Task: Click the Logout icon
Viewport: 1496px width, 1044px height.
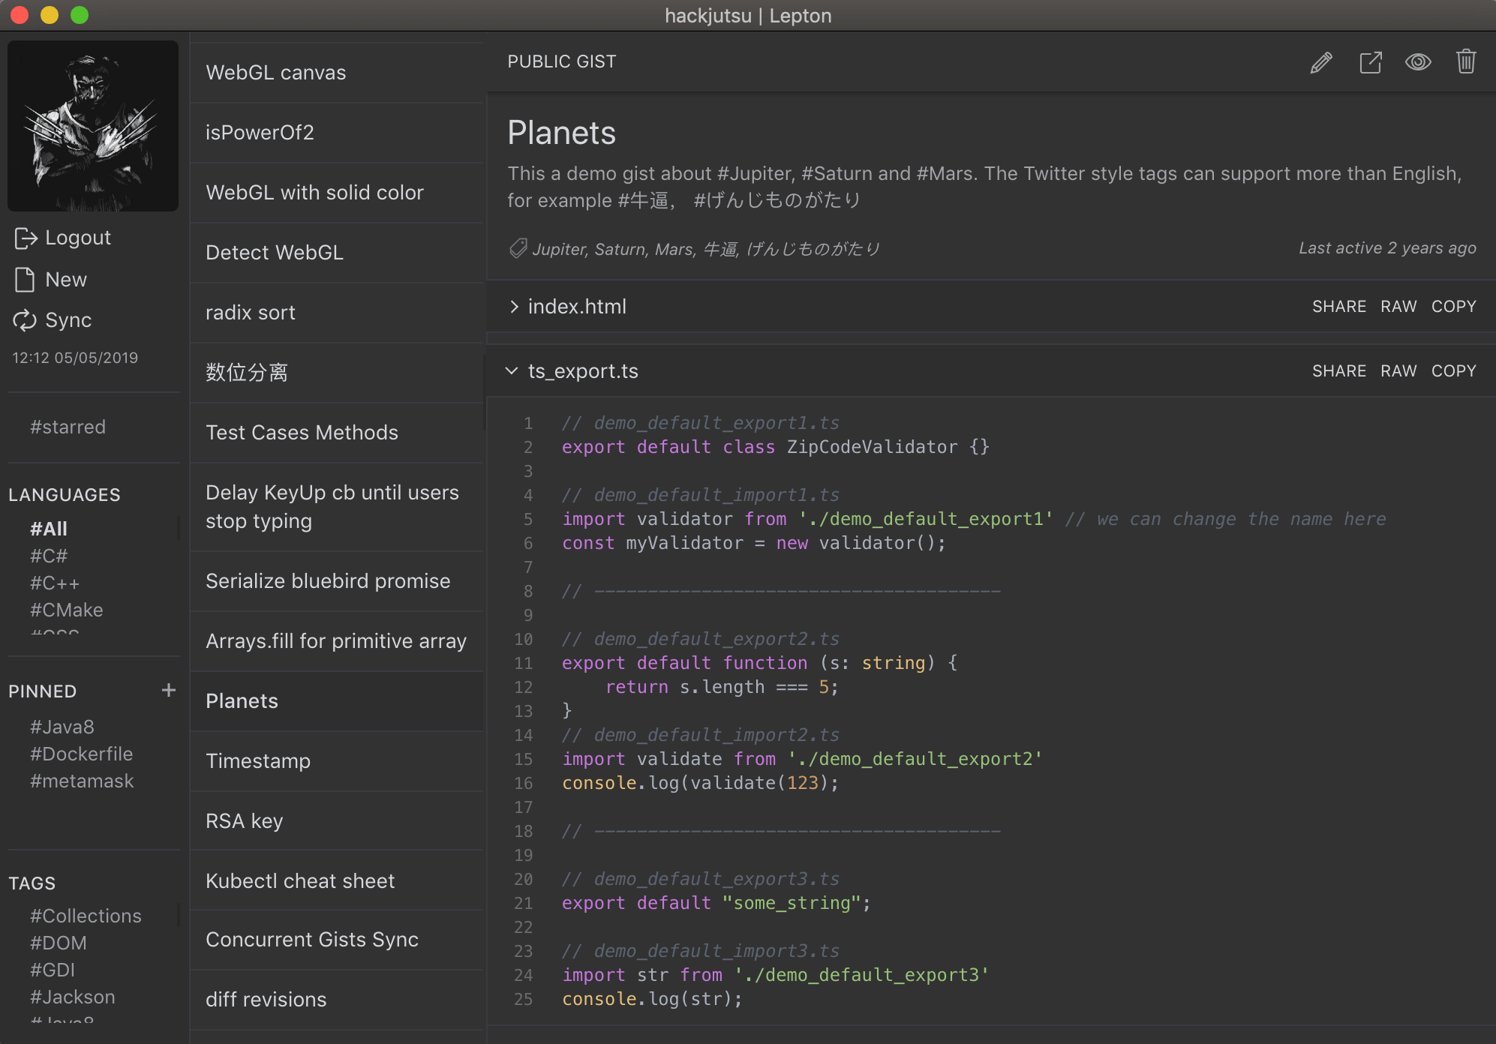Action: pyautogui.click(x=25, y=238)
